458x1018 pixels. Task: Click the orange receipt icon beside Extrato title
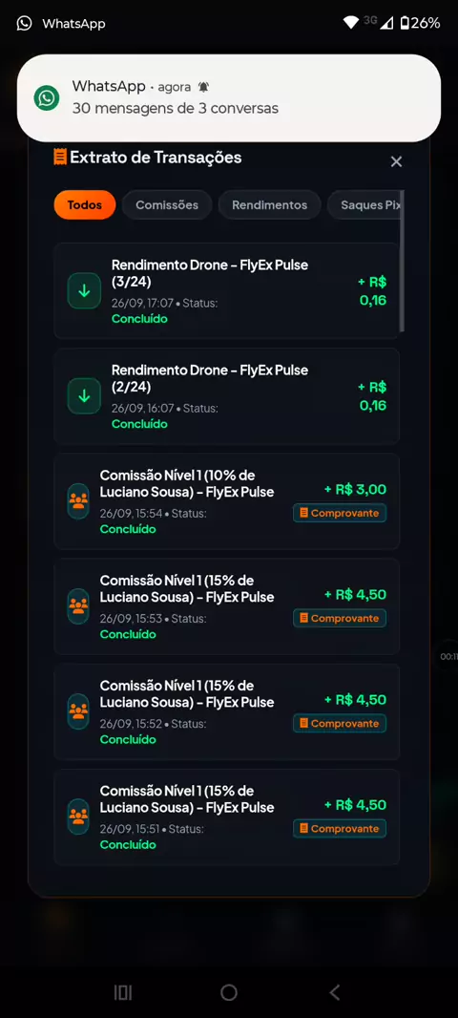tap(60, 158)
